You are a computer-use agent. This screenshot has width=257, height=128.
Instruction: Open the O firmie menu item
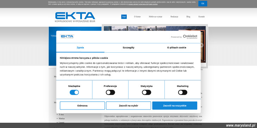137,16
